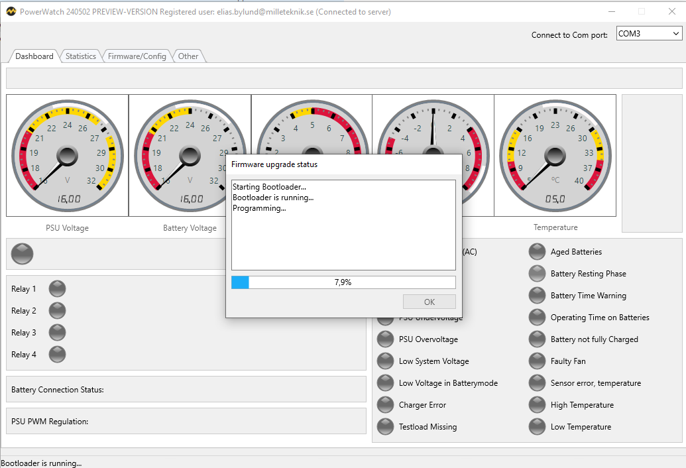This screenshot has height=468, width=686.
Task: Click the PowerWatch logo in the title bar
Action: click(10, 11)
